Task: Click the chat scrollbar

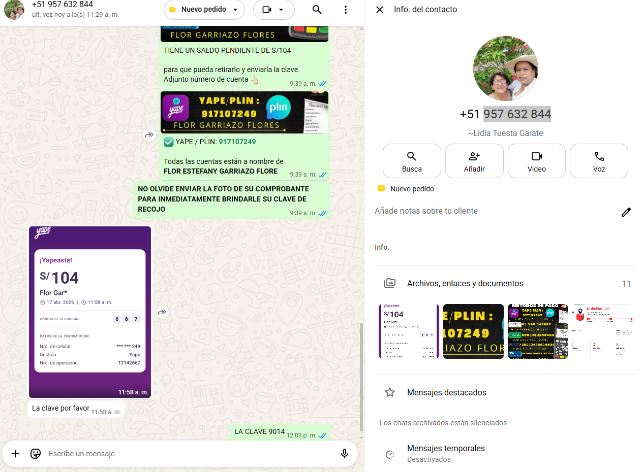Action: tap(361, 376)
